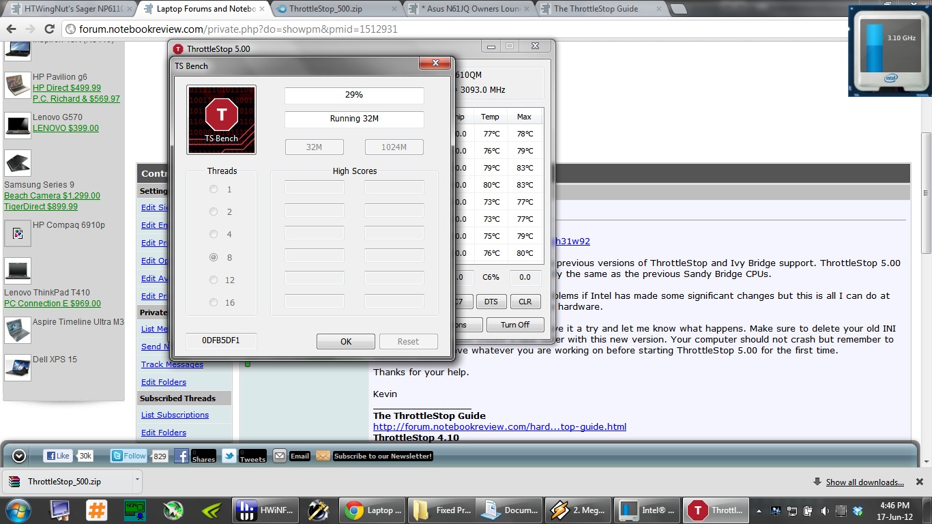Image resolution: width=932 pixels, height=524 pixels.
Task: Open Fixed Pr folder from taskbar
Action: tap(441, 510)
